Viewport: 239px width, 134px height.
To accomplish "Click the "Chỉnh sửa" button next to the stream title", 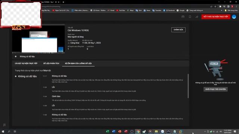I will pos(179,30).
